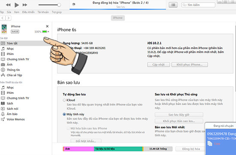Click the Ảnh camera icon
The height and width of the screenshot is (155, 236).
pos(3,65)
